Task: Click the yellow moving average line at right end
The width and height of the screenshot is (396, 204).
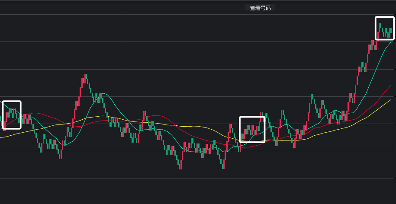Action: click(x=390, y=100)
